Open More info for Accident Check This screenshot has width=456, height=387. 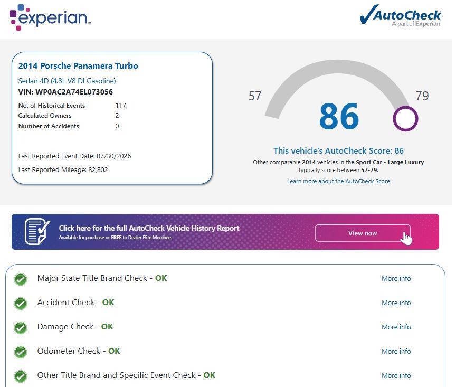point(396,303)
